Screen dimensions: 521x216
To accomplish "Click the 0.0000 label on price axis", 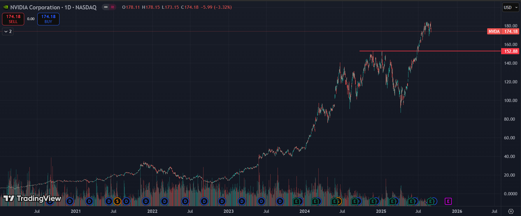I will click(x=511, y=194).
